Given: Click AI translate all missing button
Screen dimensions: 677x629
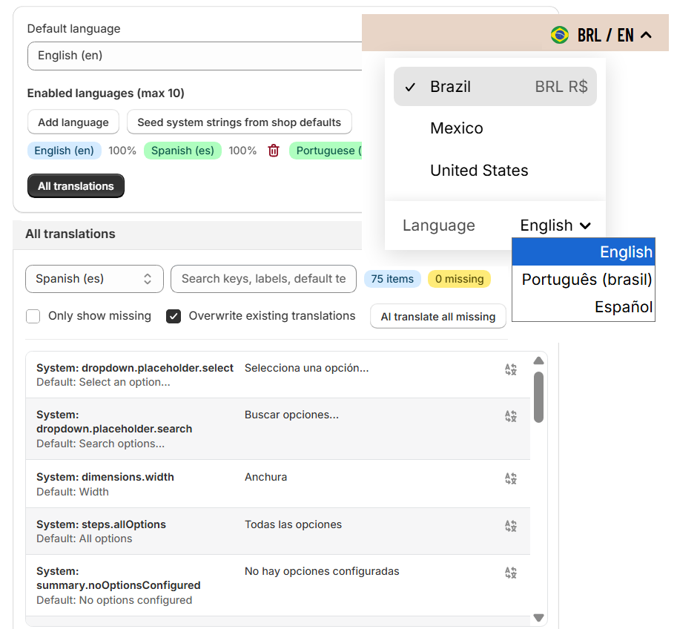Looking at the screenshot, I should (437, 317).
